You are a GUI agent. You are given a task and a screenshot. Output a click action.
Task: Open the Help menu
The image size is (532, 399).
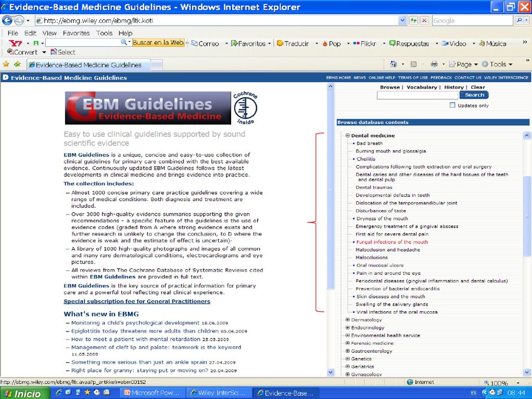tap(126, 33)
